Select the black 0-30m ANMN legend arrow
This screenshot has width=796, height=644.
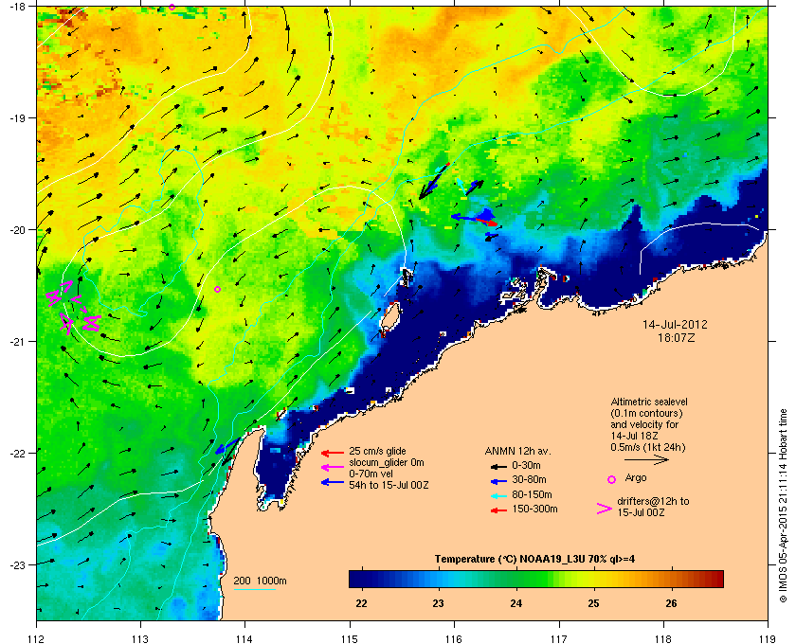[498, 466]
